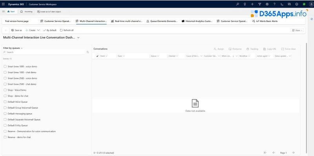Click Refresh all
The width and height of the screenshot is (314, 156).
click(x=67, y=30)
